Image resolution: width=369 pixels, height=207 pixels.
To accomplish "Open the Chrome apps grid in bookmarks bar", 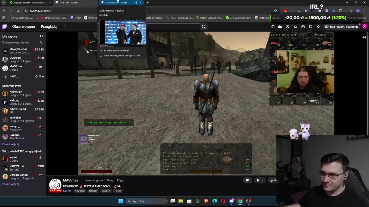I will coord(4,18).
